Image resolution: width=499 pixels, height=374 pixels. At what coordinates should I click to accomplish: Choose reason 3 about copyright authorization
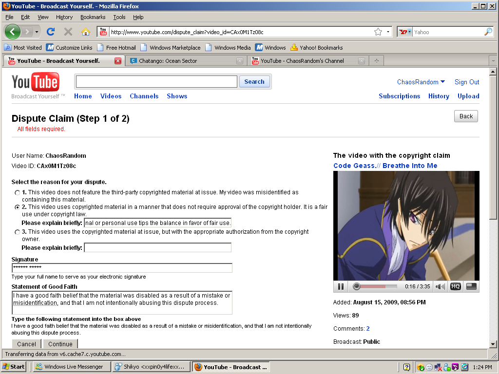tap(18, 232)
